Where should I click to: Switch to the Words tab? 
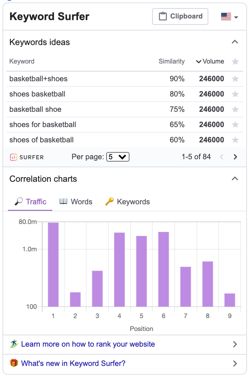click(x=76, y=201)
